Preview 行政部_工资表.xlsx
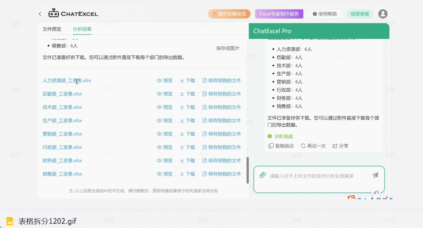 (165, 147)
